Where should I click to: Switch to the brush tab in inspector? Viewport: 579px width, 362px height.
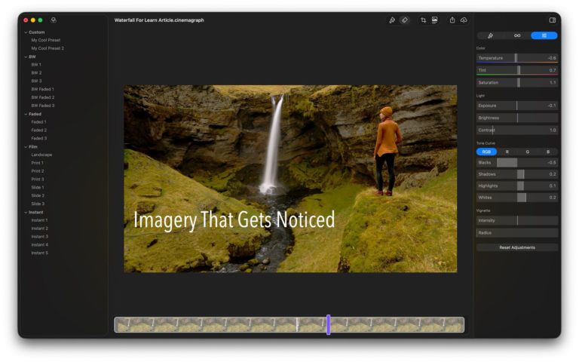[x=490, y=35]
